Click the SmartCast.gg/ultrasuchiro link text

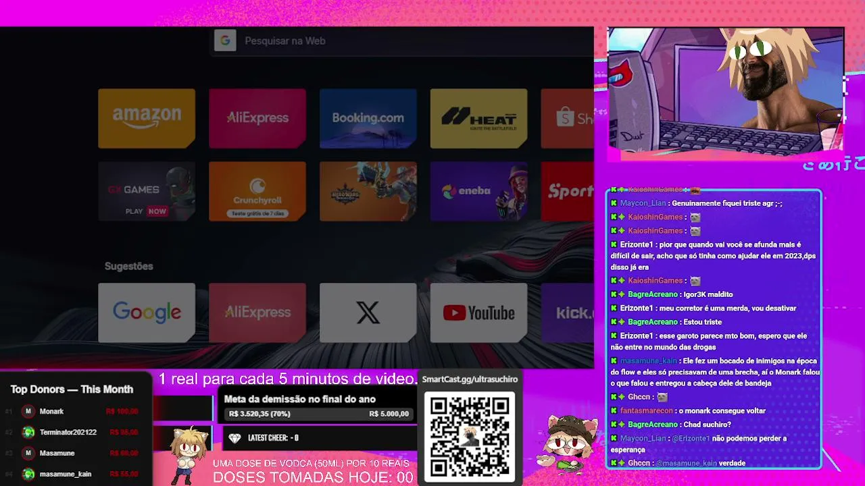pos(470,379)
